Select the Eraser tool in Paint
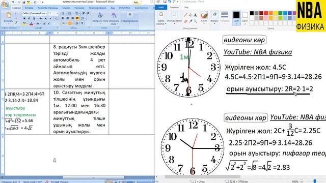 pos(185,21)
